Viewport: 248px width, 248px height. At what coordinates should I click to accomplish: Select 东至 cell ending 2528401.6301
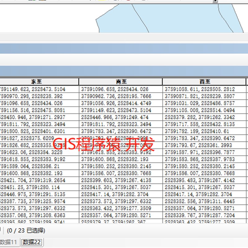[x=39, y=131]
